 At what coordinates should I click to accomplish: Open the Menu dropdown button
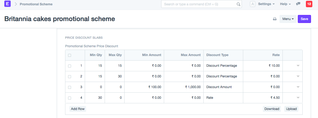pos(288,19)
